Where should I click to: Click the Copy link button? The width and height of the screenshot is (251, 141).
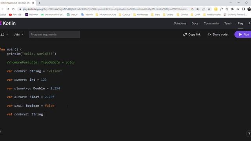[x=192, y=34]
